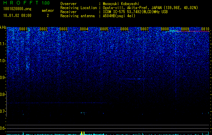Screen dimensions: 212x135
Task: Click the 0809 time marker
Action: coord(185,29)
